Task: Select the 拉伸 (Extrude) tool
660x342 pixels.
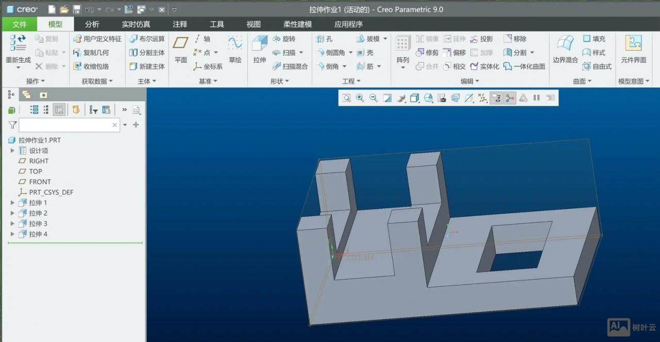Action: point(259,49)
